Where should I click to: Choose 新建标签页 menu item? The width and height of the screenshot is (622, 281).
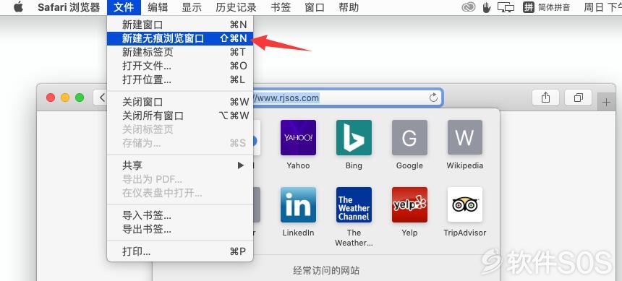[x=180, y=52]
